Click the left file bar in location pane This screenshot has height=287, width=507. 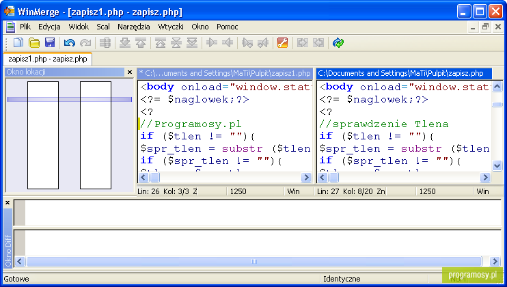click(43, 135)
